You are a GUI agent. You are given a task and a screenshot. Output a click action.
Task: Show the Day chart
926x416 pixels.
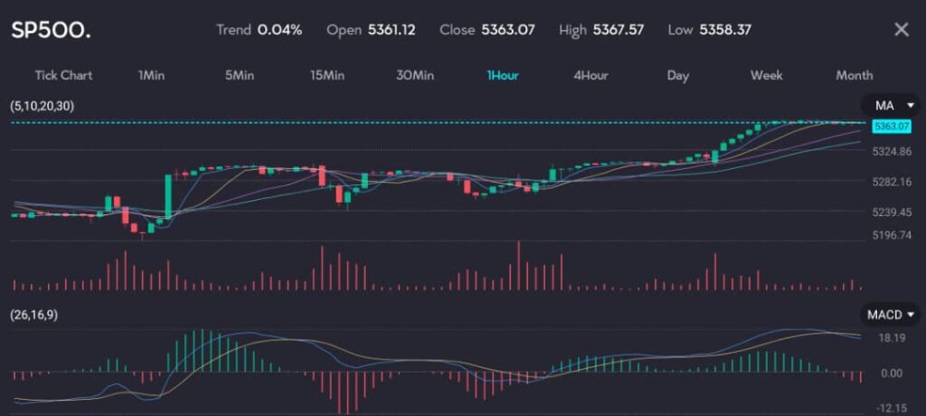pyautogui.click(x=678, y=75)
